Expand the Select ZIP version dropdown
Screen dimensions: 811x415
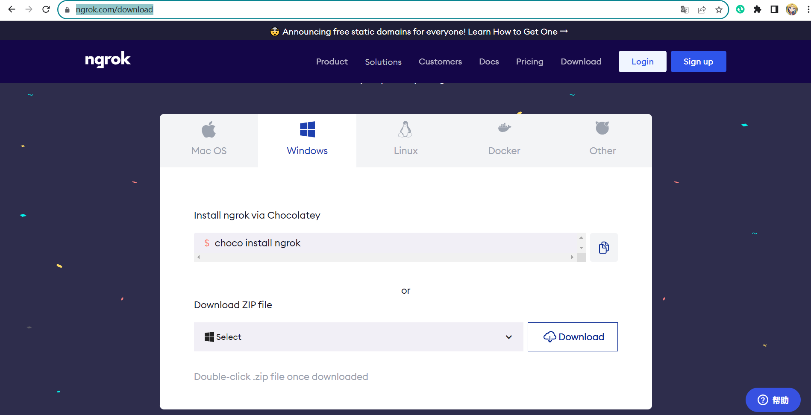(358, 337)
